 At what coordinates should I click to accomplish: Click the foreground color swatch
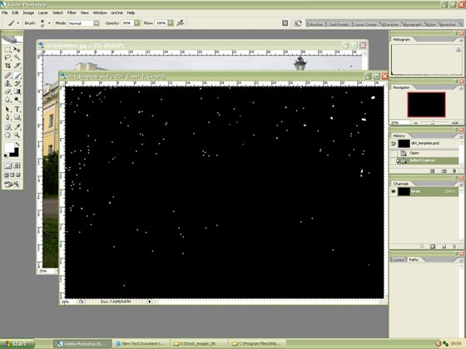(9, 147)
